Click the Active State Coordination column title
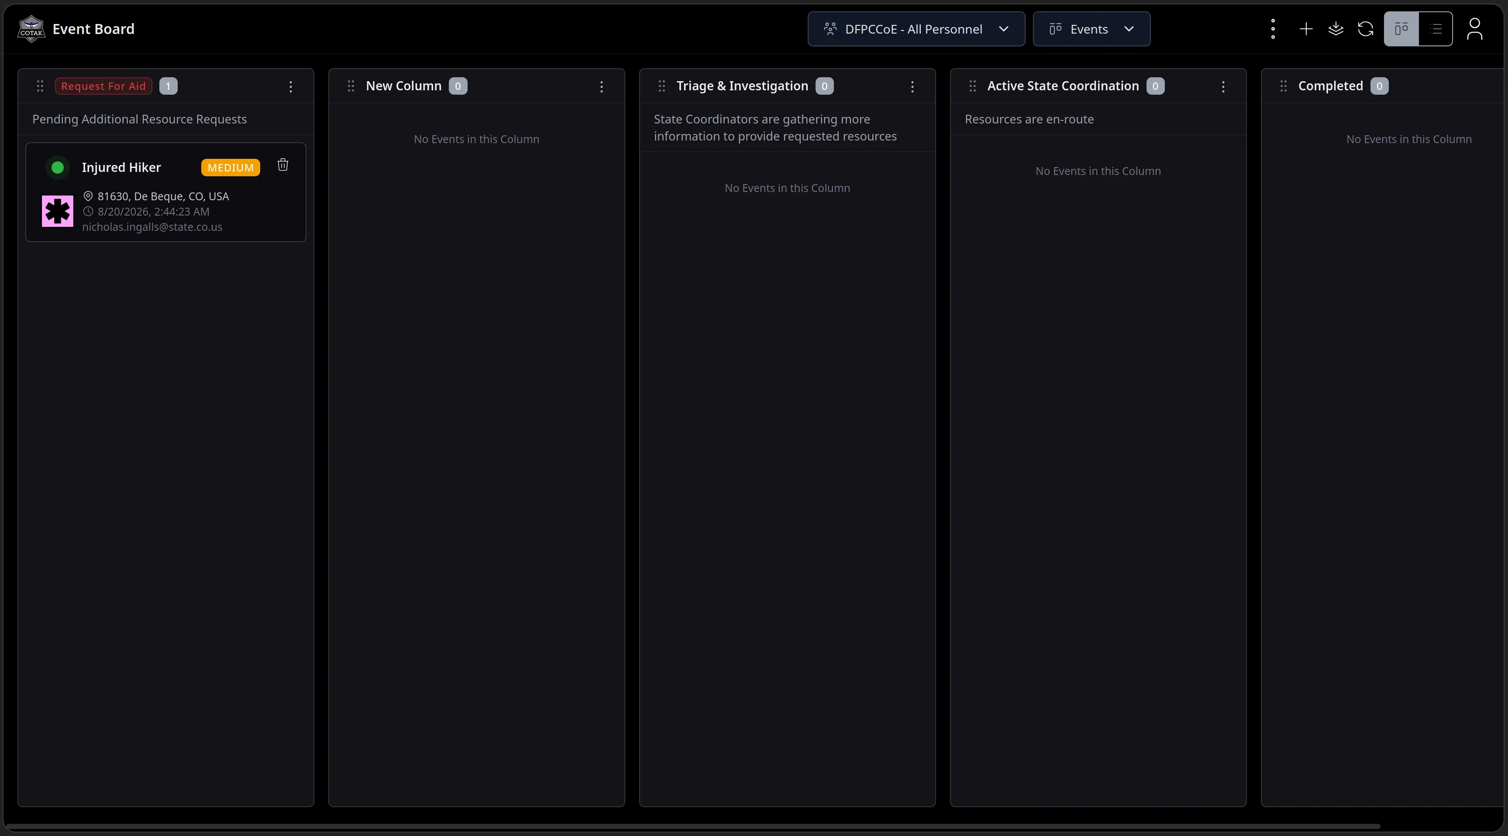The image size is (1508, 836). (x=1063, y=86)
